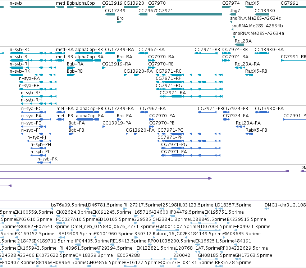Click protein RabX5-PB label

[256, 130]
